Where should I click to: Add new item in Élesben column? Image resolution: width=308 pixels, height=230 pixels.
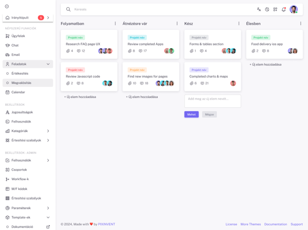point(265,64)
